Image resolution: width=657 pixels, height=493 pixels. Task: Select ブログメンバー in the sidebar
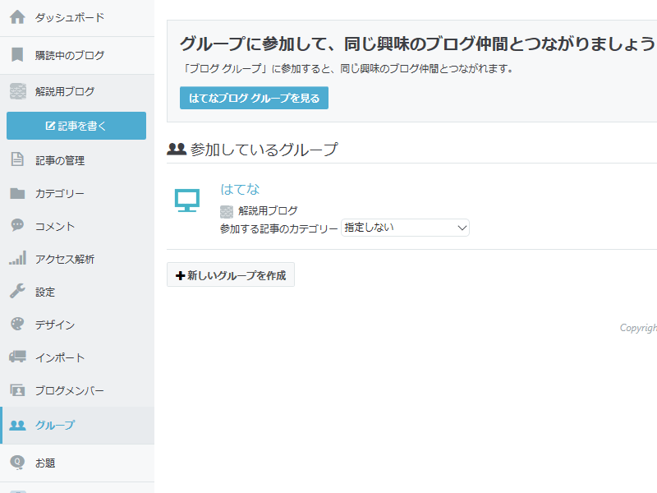tap(77, 390)
